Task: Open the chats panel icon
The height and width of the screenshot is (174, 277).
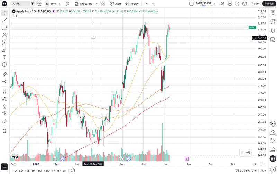Action: [273, 39]
